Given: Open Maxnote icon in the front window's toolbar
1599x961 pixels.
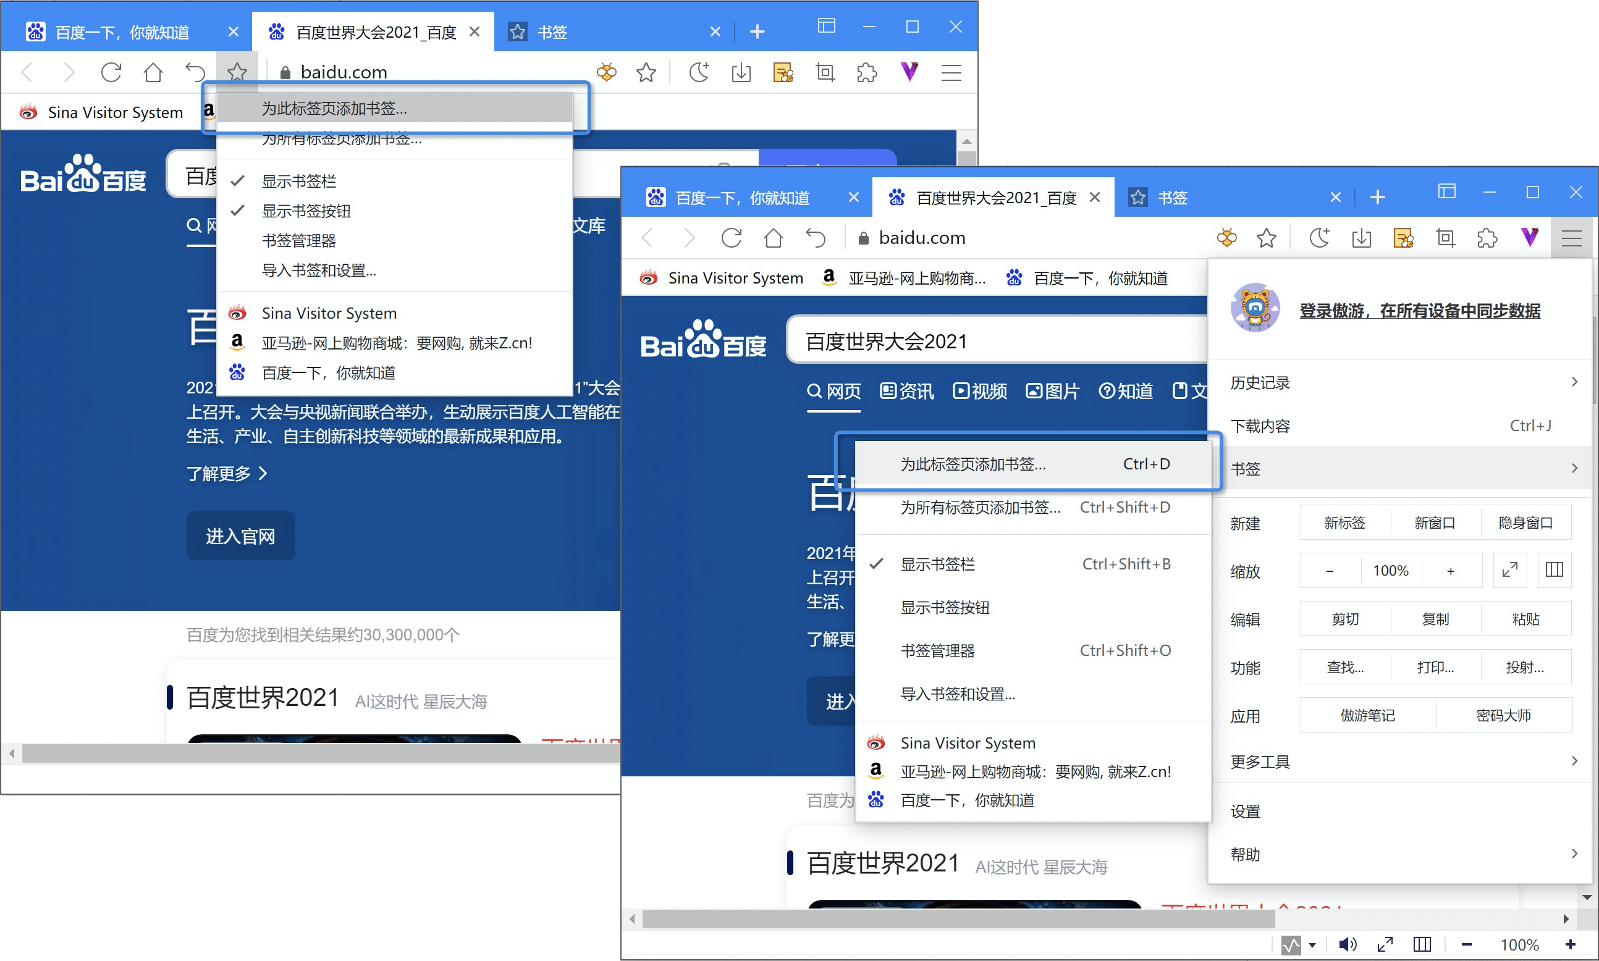Looking at the screenshot, I should (x=1403, y=238).
